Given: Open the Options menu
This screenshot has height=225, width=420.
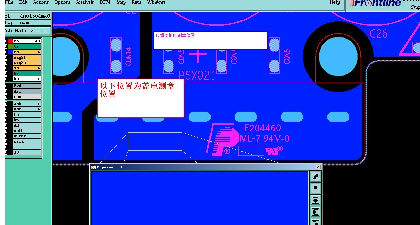Looking at the screenshot, I should coord(62,2).
